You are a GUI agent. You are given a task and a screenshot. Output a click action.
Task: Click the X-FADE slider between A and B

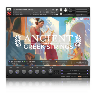[80, 63]
